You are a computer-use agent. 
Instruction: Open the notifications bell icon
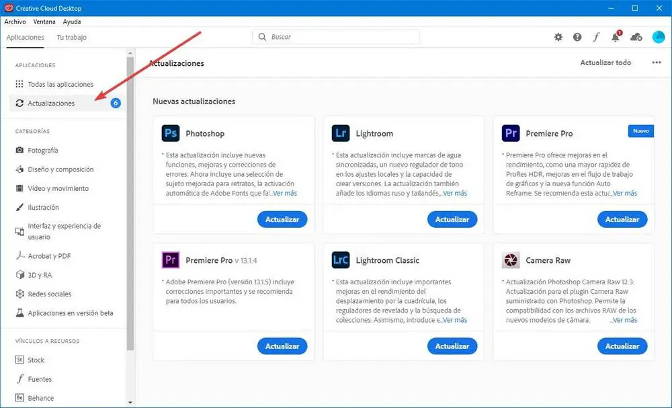[616, 36]
